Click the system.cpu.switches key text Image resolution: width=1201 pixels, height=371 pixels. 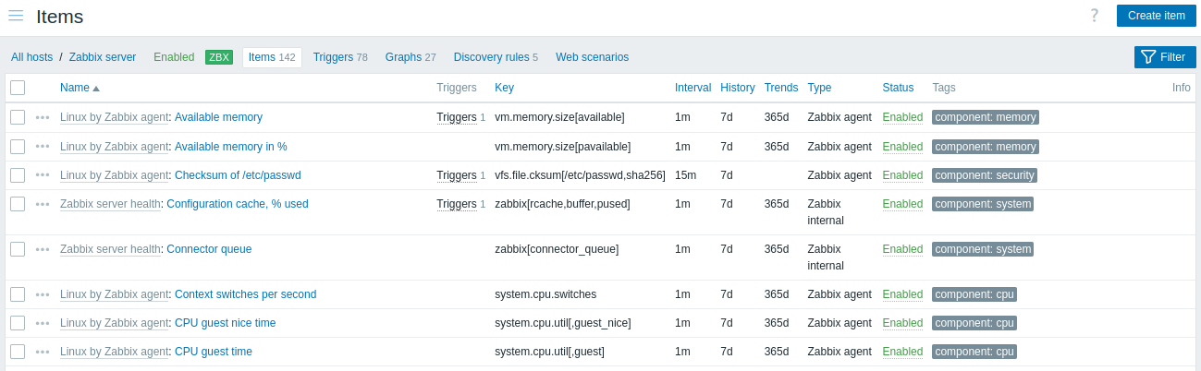click(x=545, y=294)
